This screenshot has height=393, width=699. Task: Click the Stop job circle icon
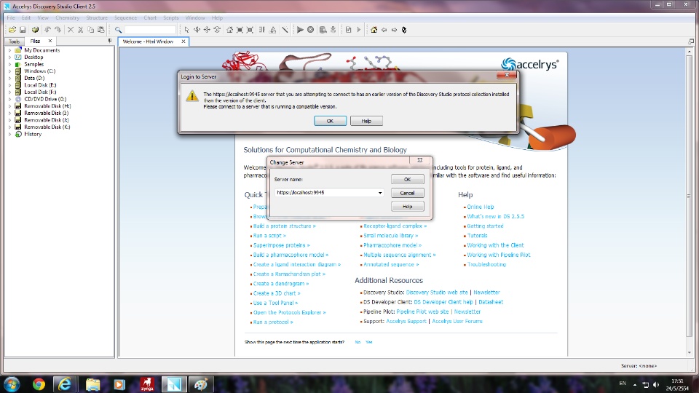tap(310, 30)
